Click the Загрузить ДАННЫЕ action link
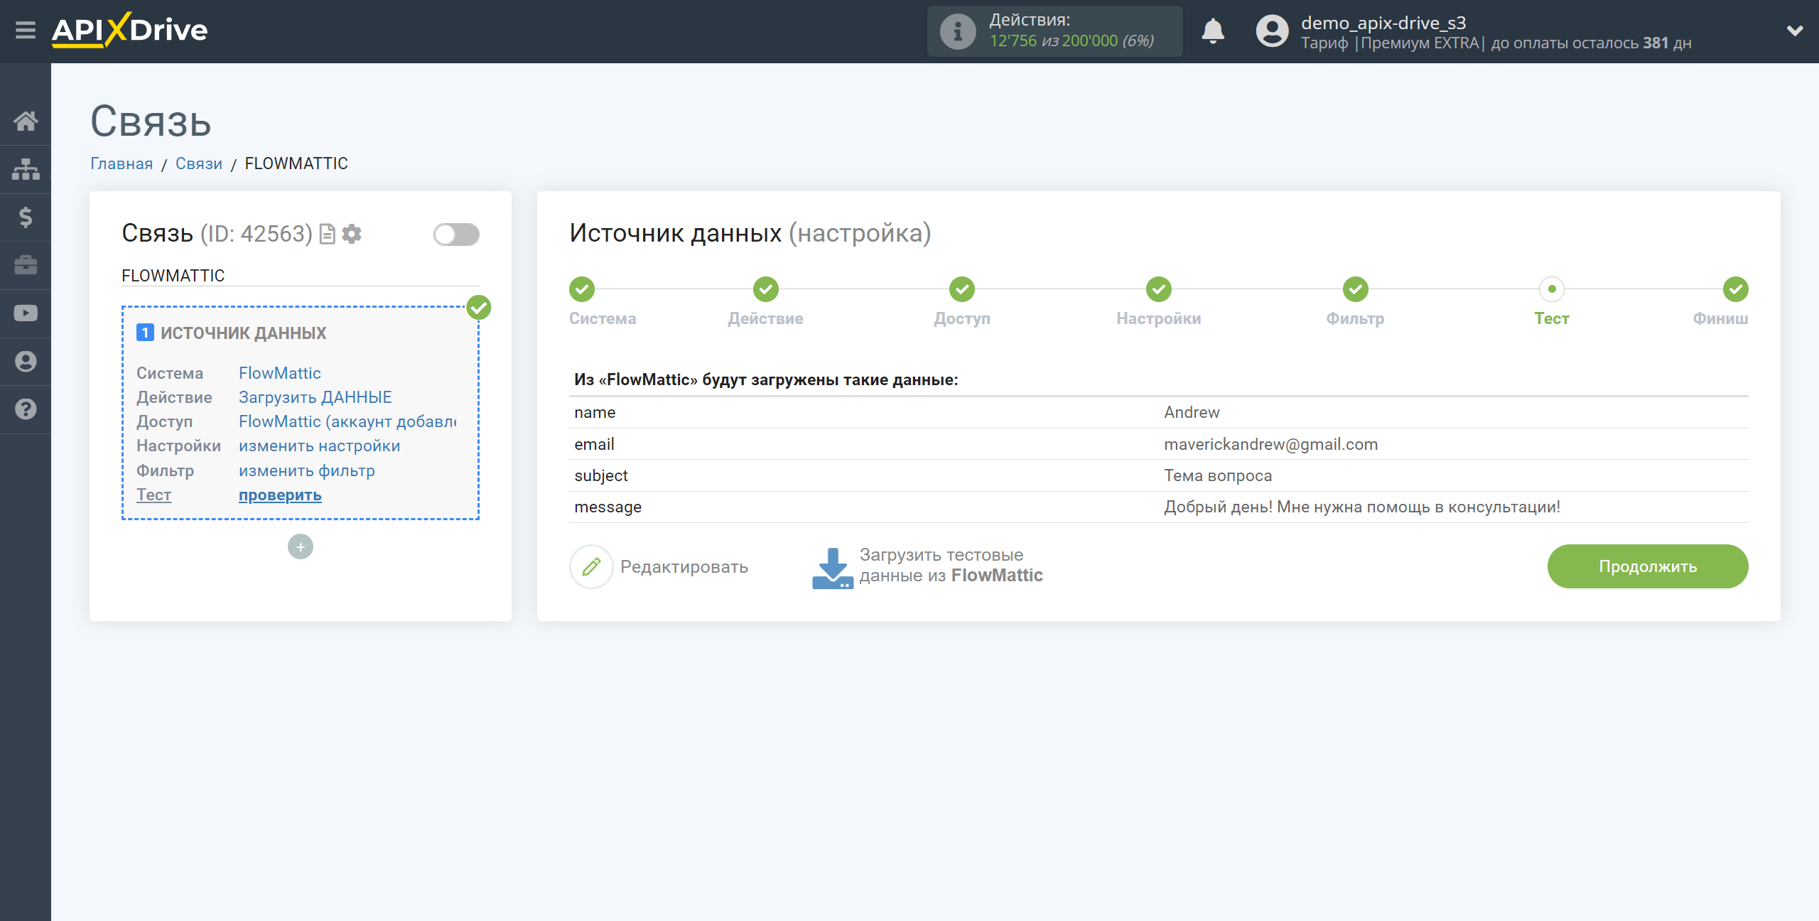Viewport: 1819px width, 921px height. [315, 397]
